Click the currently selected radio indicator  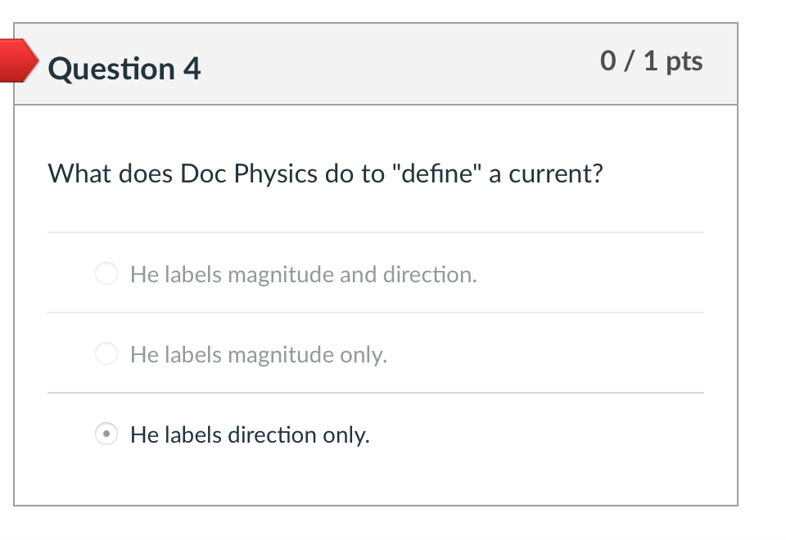coord(106,435)
